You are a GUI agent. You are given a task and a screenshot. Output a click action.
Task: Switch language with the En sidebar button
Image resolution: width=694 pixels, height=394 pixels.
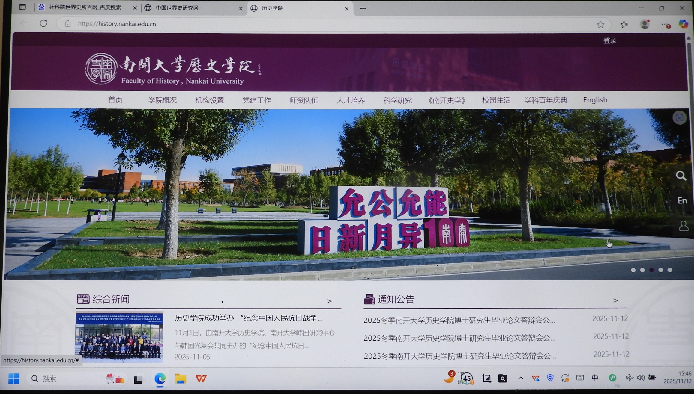(x=682, y=200)
